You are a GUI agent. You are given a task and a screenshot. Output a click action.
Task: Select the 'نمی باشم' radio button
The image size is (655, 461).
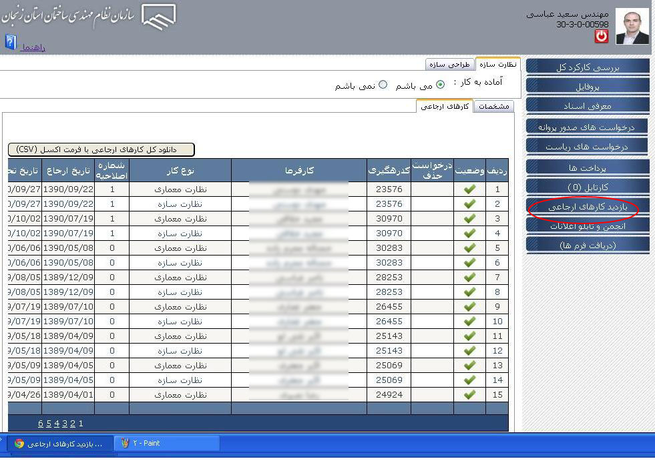tap(383, 85)
